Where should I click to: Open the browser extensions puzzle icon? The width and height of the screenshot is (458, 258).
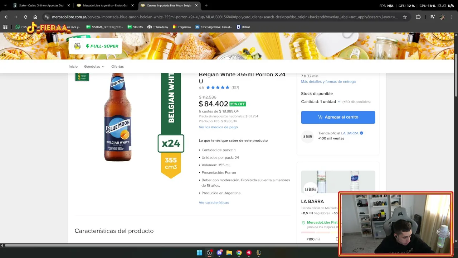418,17
